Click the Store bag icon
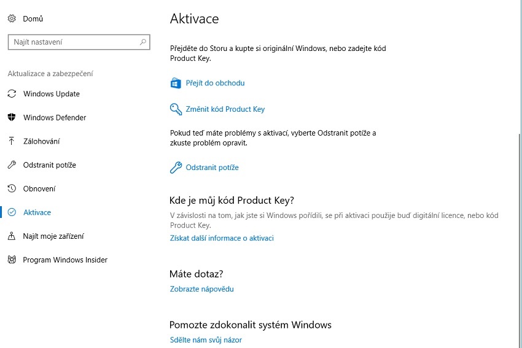Viewport: 522px width, 348px height. click(176, 83)
